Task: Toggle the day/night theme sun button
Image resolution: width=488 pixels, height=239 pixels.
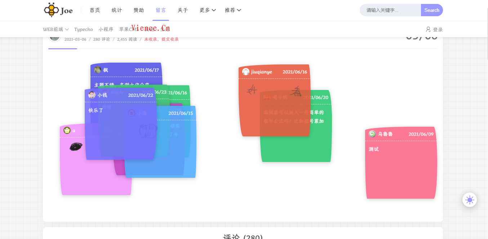Action: (469, 200)
